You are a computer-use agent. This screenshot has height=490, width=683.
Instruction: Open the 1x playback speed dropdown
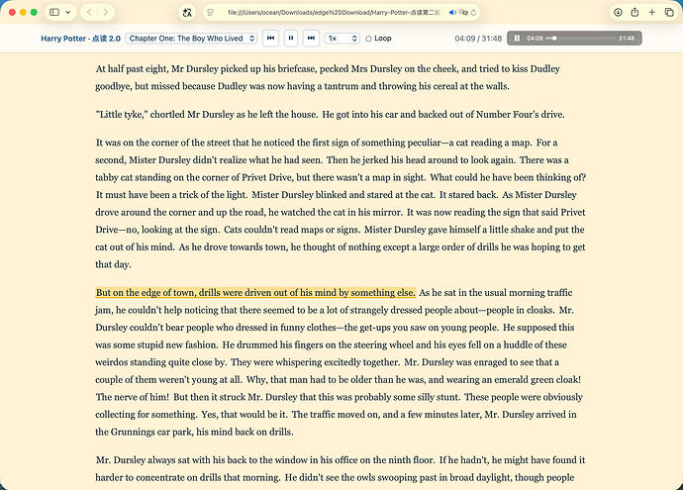pos(341,39)
